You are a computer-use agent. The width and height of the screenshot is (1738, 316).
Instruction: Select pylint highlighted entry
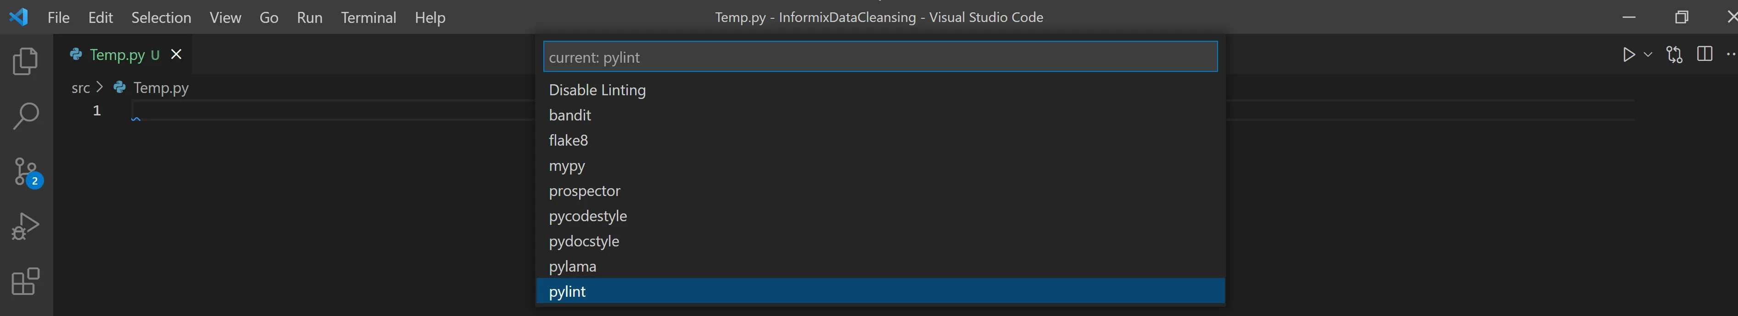coord(880,292)
